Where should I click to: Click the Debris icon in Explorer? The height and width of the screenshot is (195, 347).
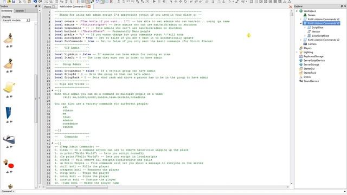[301, 77]
